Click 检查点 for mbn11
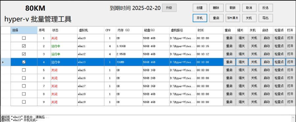 pos(279,46)
